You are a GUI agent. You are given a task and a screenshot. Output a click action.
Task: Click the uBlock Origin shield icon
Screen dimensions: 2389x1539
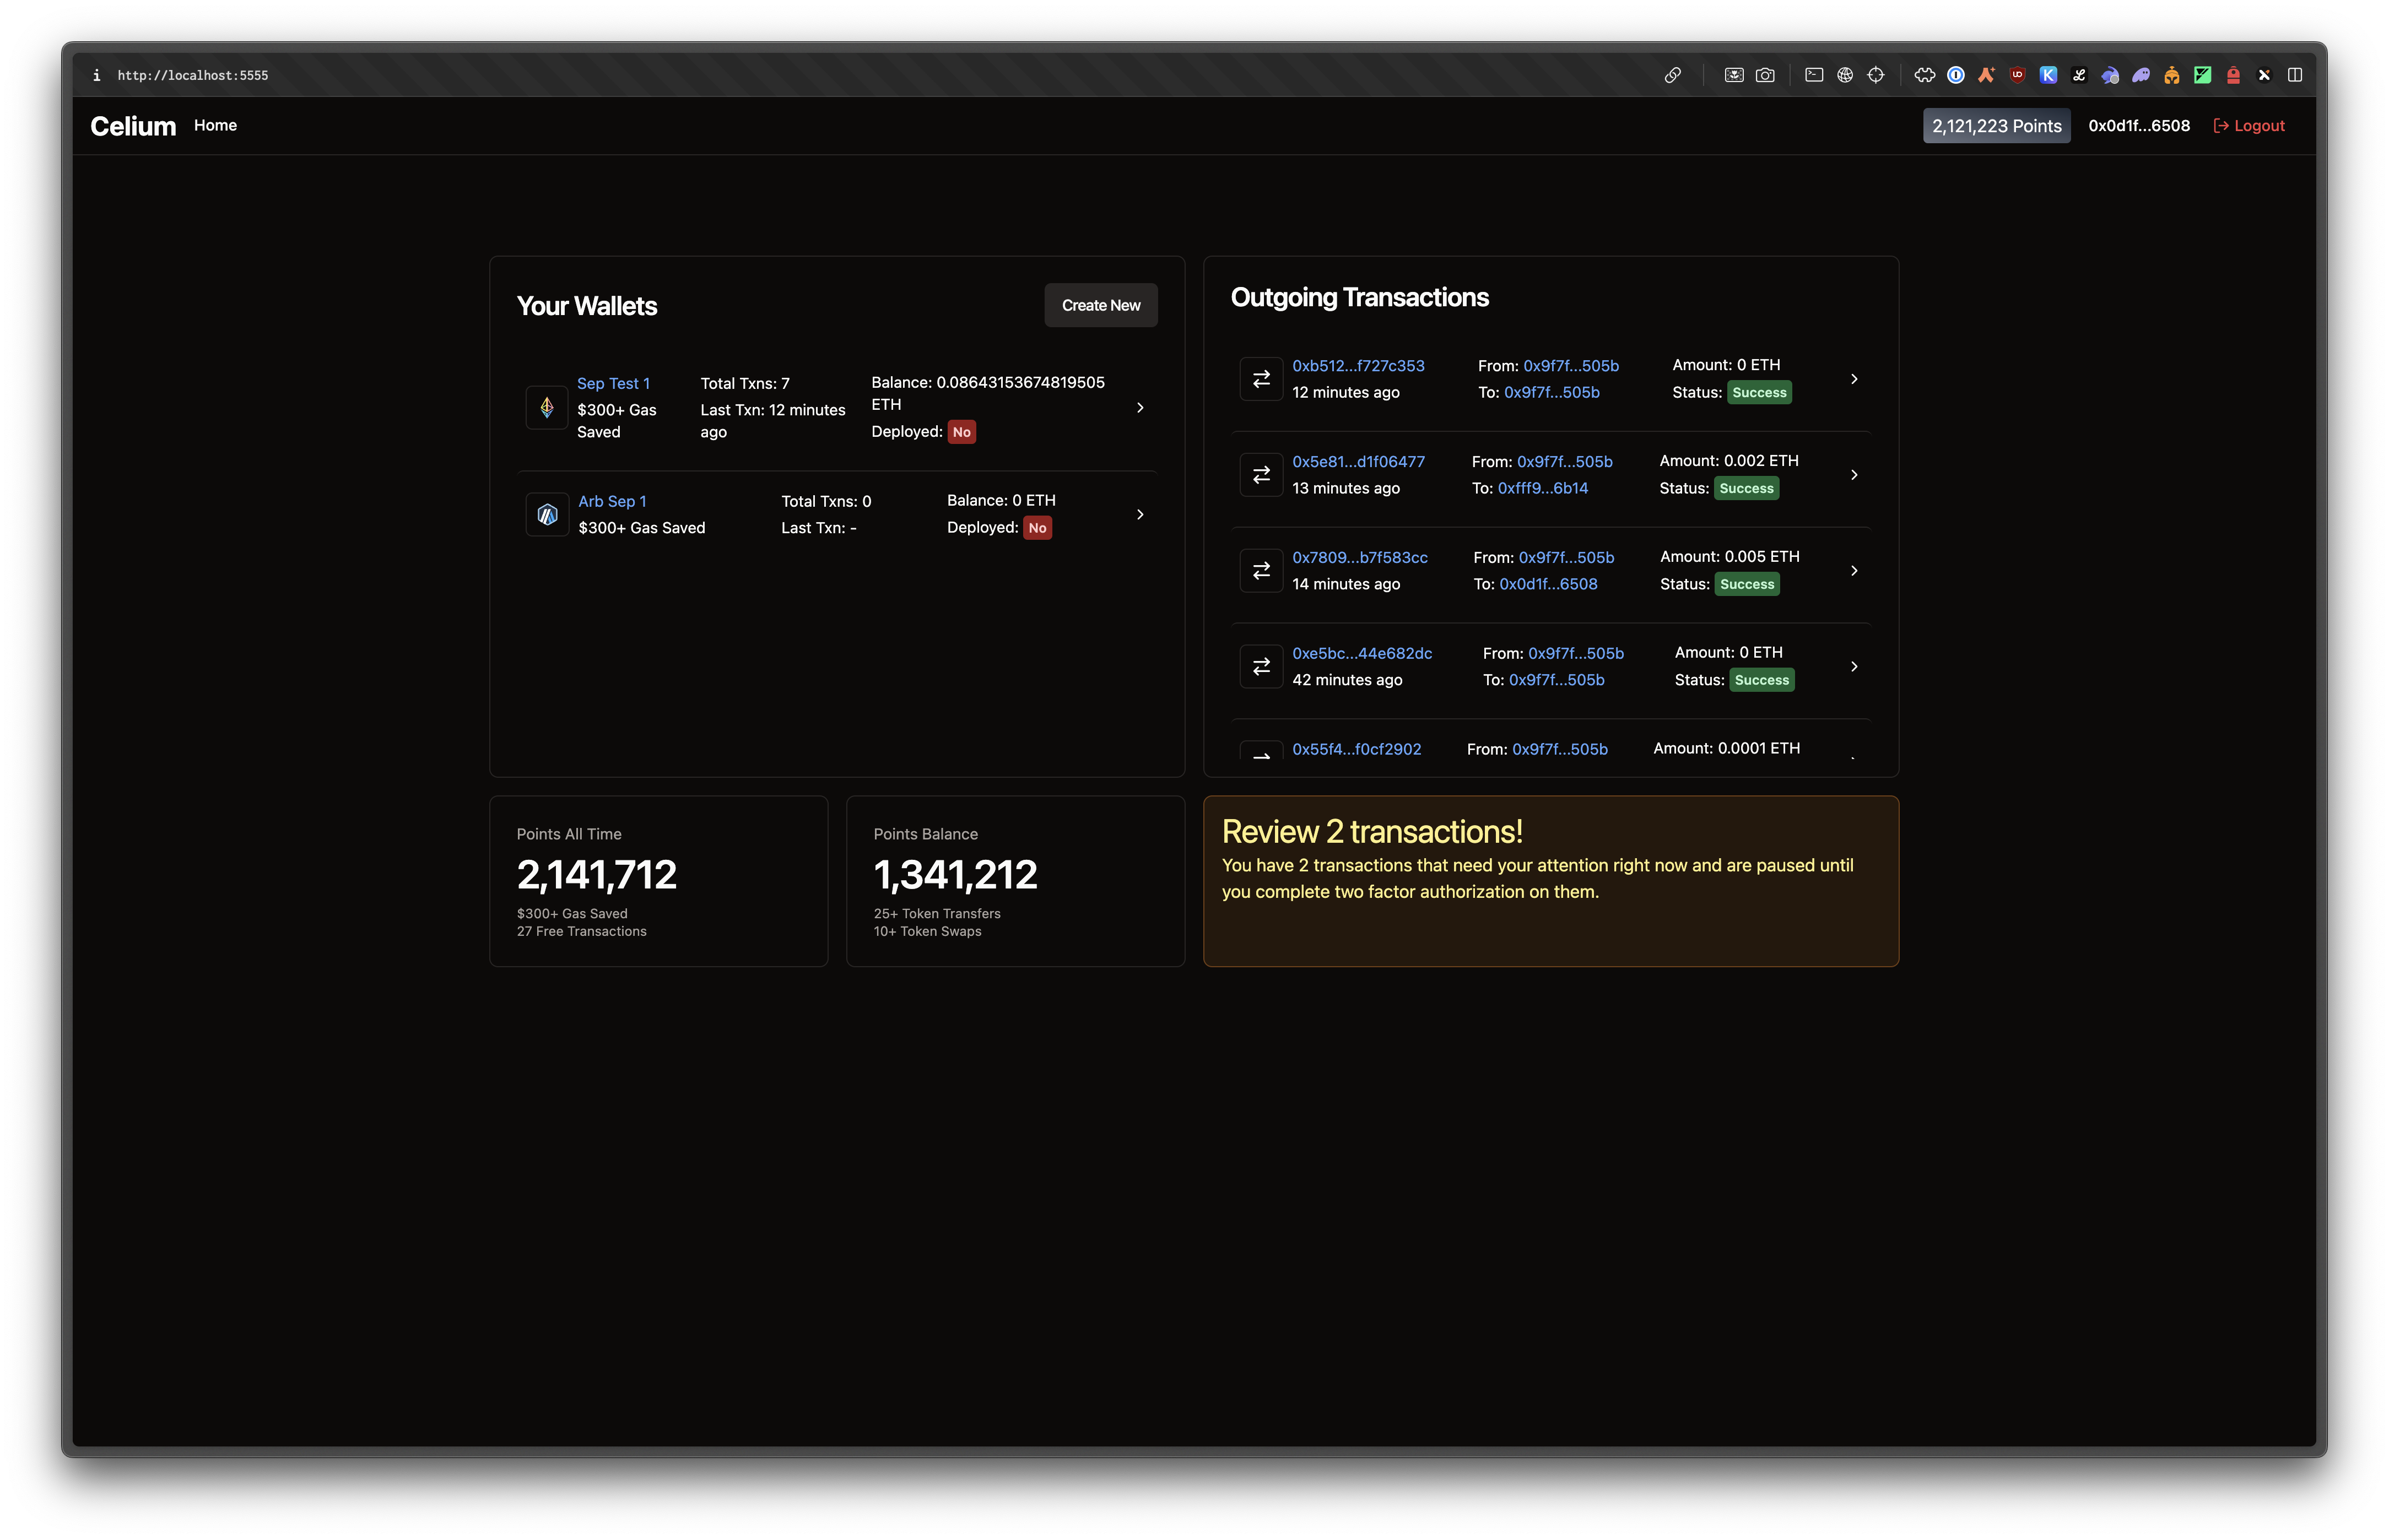point(2017,75)
